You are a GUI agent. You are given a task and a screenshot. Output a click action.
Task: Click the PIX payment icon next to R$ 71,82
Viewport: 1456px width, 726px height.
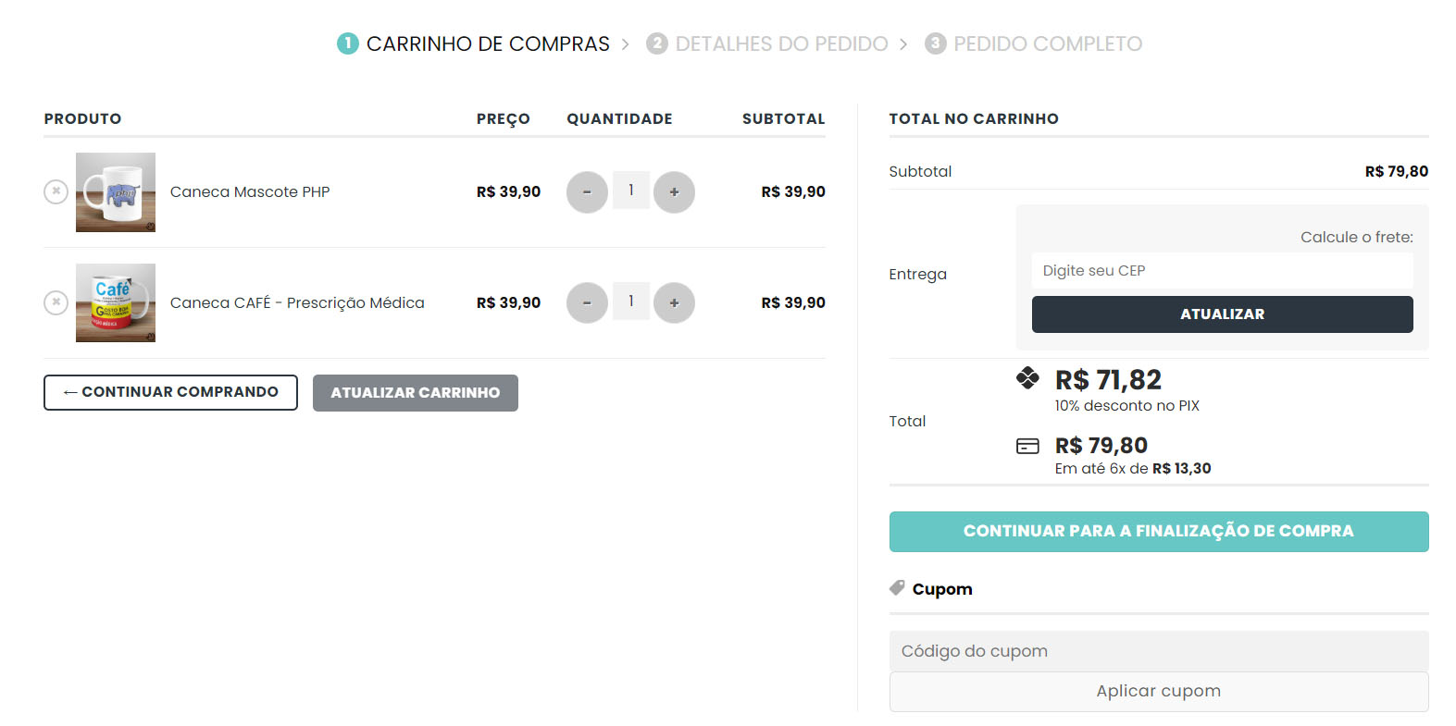[1028, 380]
